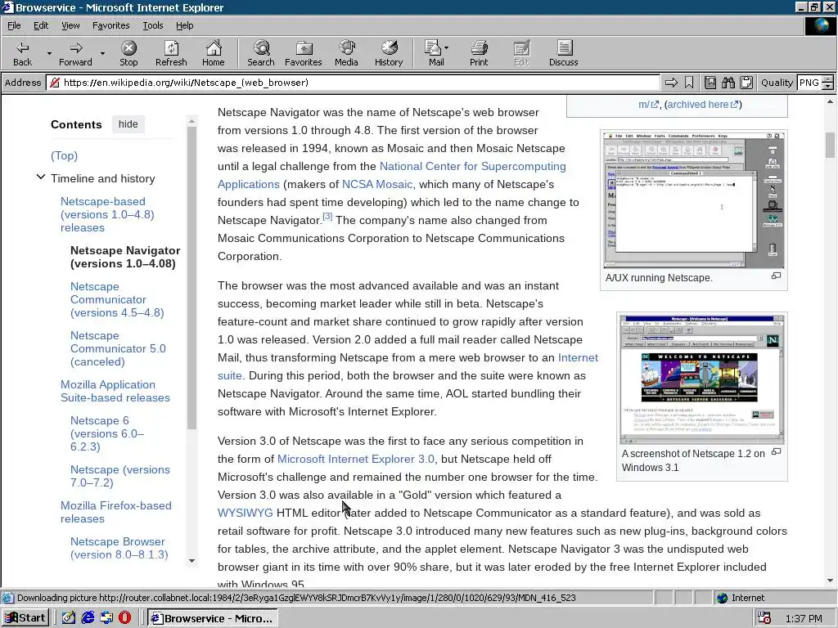Go to the Home page

point(214,53)
